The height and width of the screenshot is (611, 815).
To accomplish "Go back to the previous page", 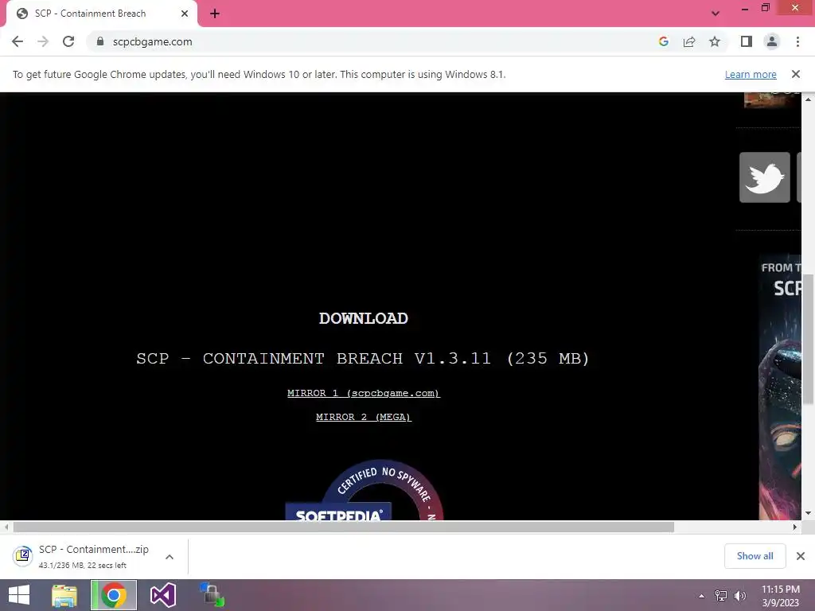I will 18,41.
